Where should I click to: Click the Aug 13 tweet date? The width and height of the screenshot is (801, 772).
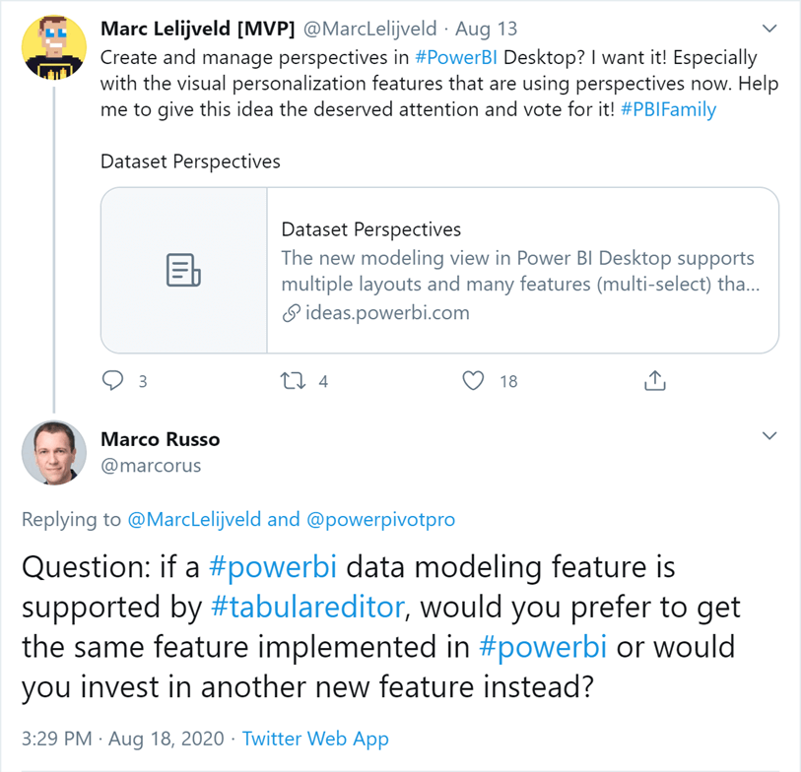(x=486, y=30)
